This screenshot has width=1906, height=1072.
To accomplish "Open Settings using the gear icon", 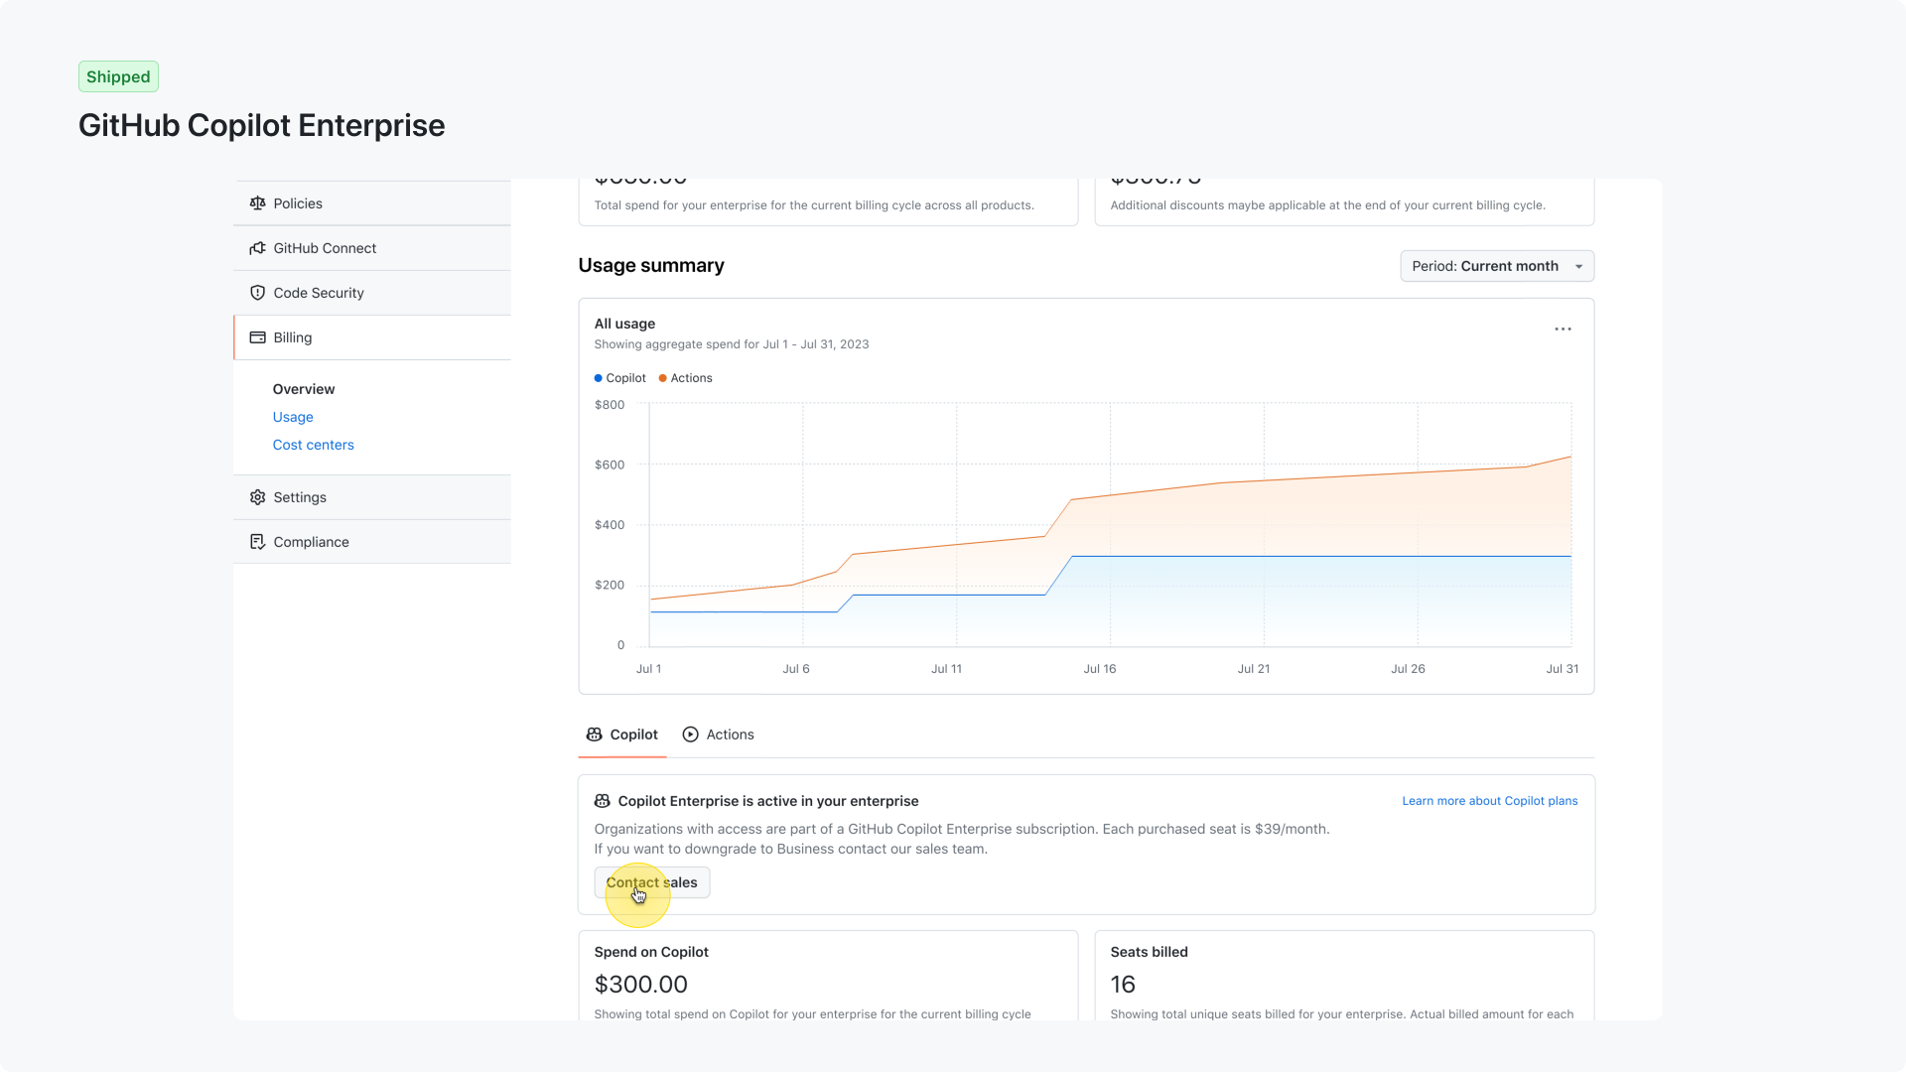I will pos(258,497).
